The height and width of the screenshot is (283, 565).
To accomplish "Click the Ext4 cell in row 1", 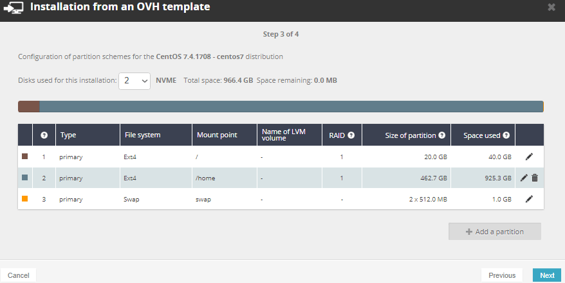I will tap(156, 157).
